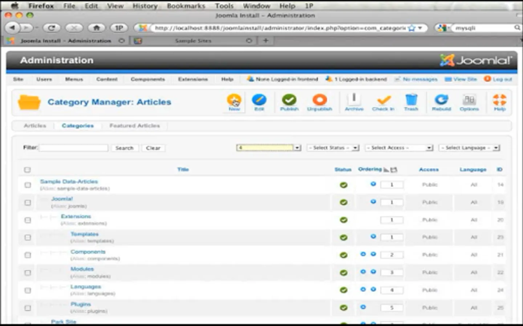Open the Site menu in Joomla
The height and width of the screenshot is (326, 523).
(x=18, y=79)
